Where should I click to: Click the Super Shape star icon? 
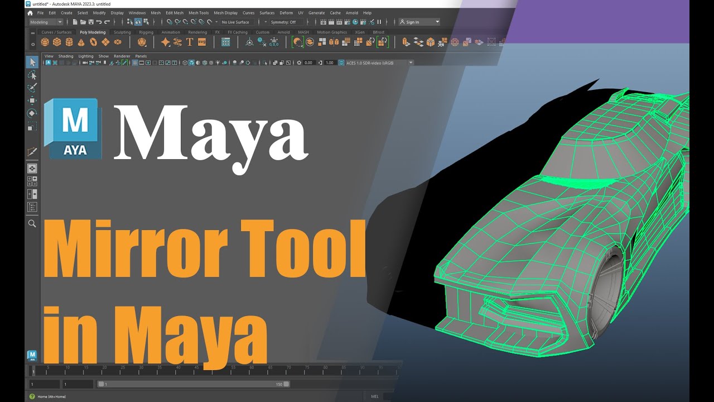(x=166, y=42)
